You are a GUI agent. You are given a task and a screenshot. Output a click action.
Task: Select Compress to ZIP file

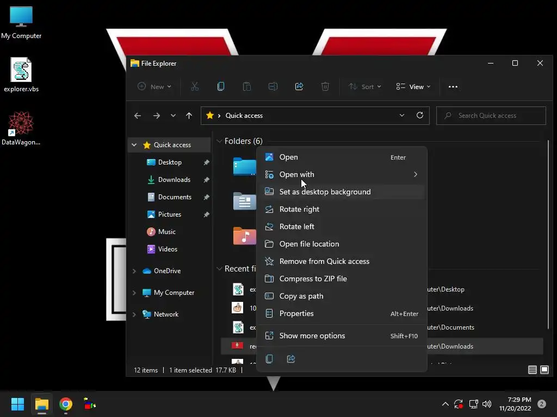(x=342, y=279)
